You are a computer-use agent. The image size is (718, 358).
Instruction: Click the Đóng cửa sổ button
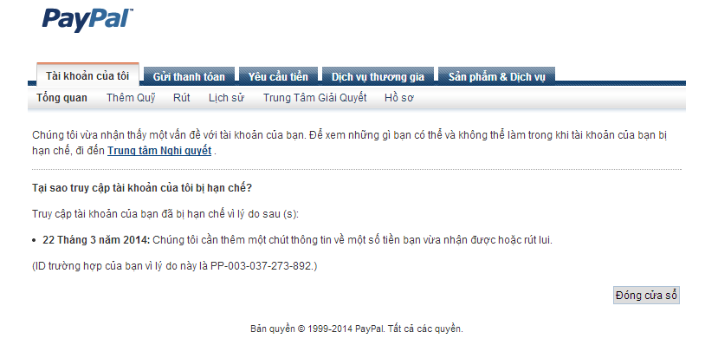click(646, 296)
